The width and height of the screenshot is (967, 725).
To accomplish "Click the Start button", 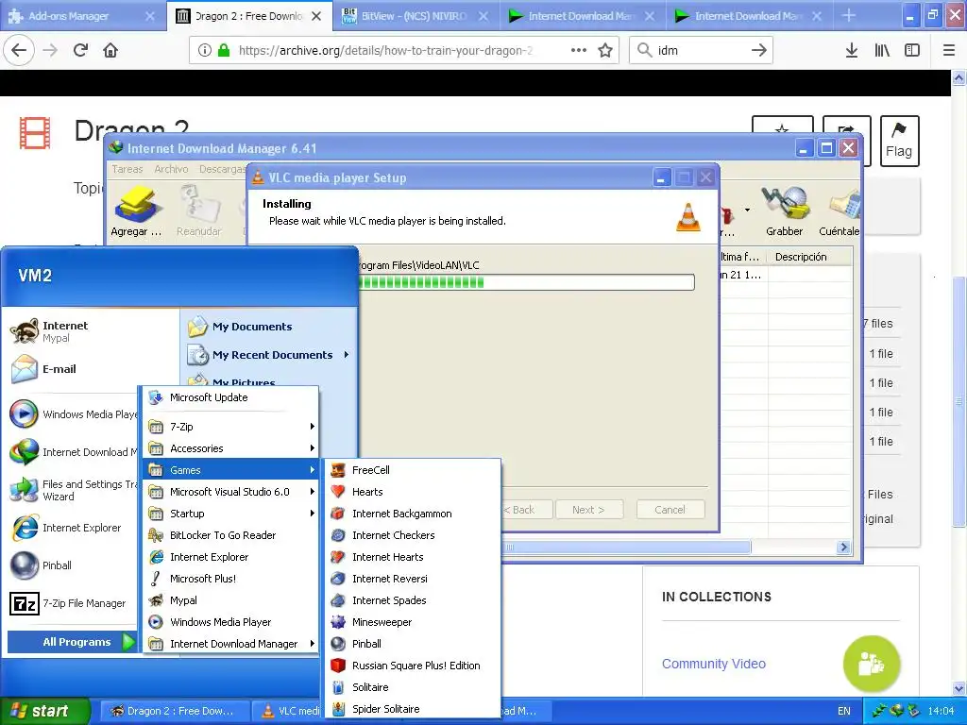I will pyautogui.click(x=45, y=711).
